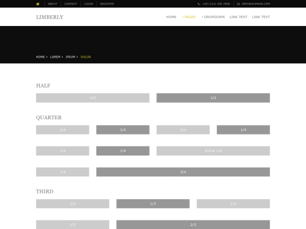The image size is (306, 229).
Task: Click the phone icon beside the number
Action: [x=199, y=4]
